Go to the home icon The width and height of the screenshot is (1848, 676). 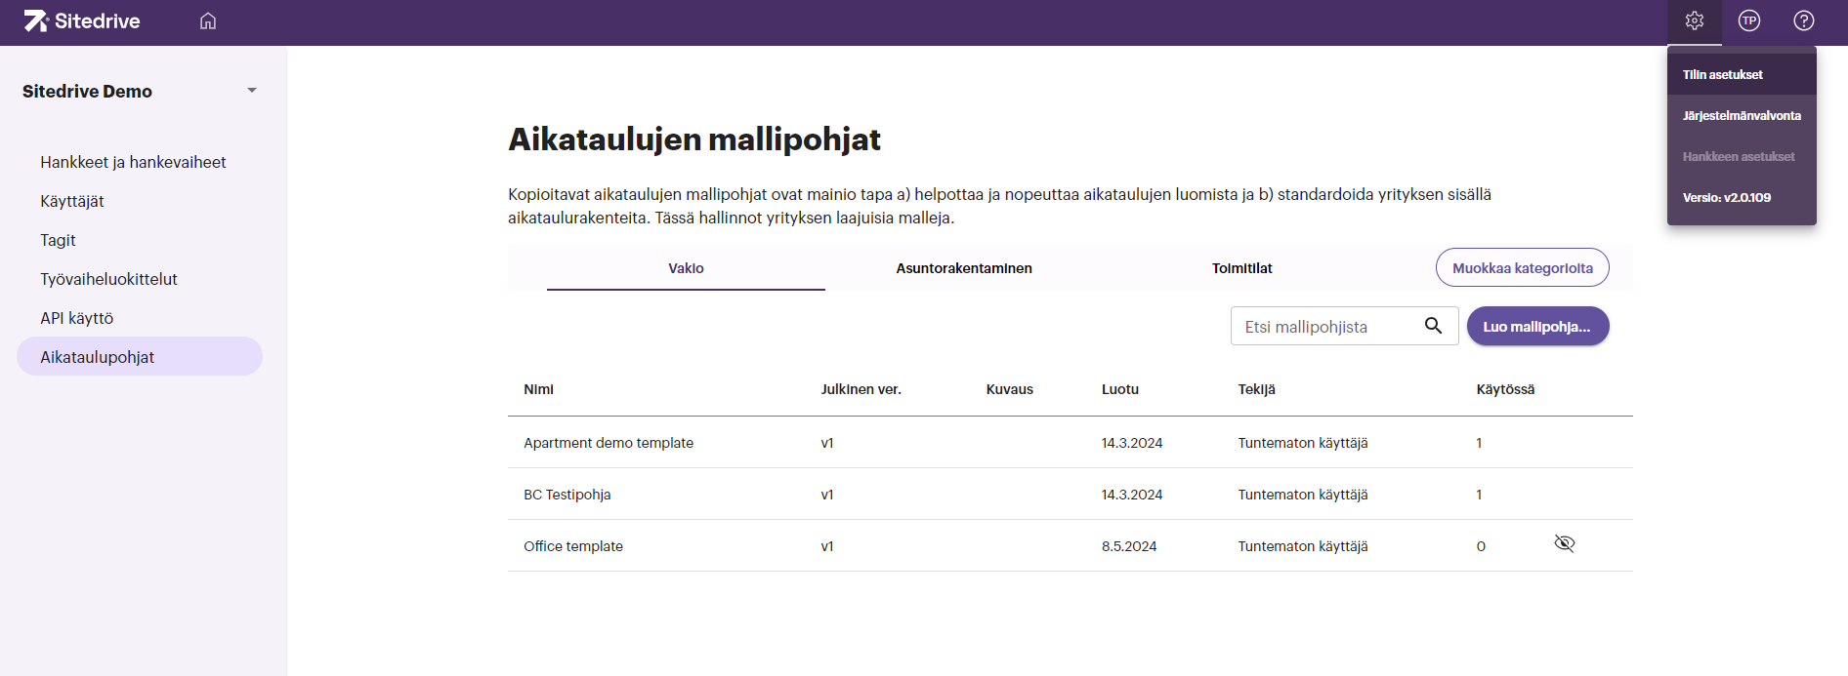[x=208, y=20]
